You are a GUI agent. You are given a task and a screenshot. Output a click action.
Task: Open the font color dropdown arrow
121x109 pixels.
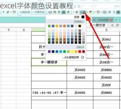pos(81,12)
